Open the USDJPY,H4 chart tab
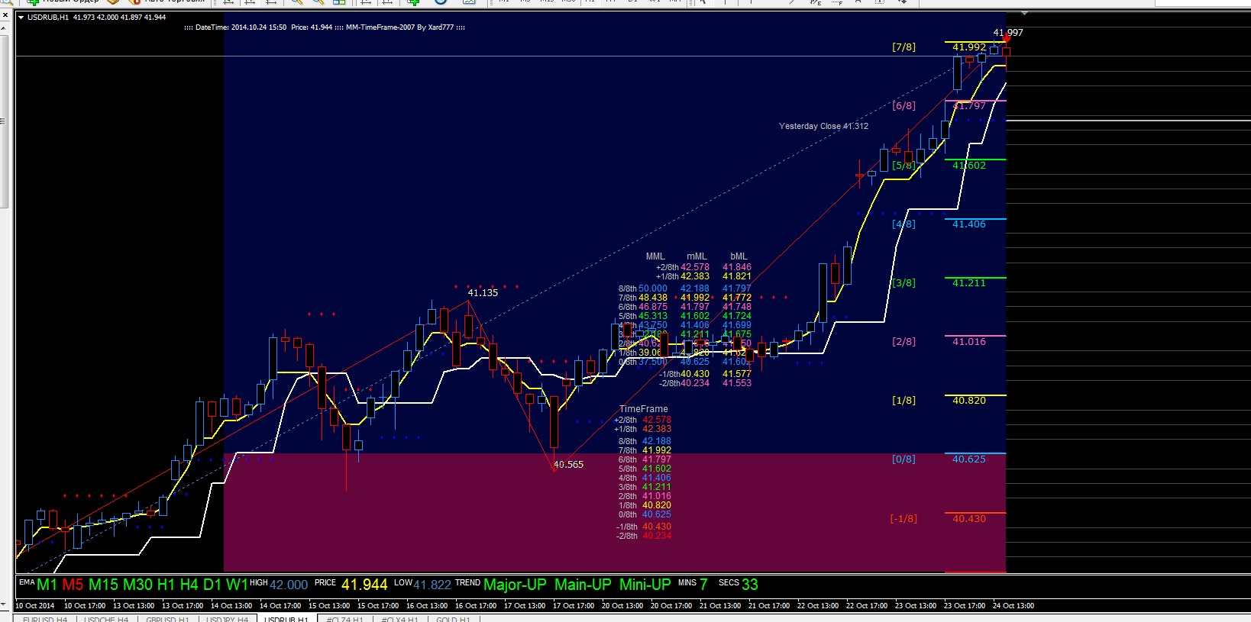Image resolution: width=1251 pixels, height=622 pixels. pyautogui.click(x=228, y=619)
